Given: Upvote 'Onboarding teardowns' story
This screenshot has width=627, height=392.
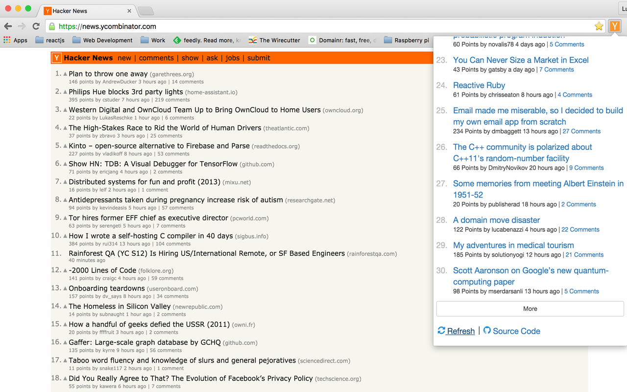Looking at the screenshot, I should [x=65, y=289].
